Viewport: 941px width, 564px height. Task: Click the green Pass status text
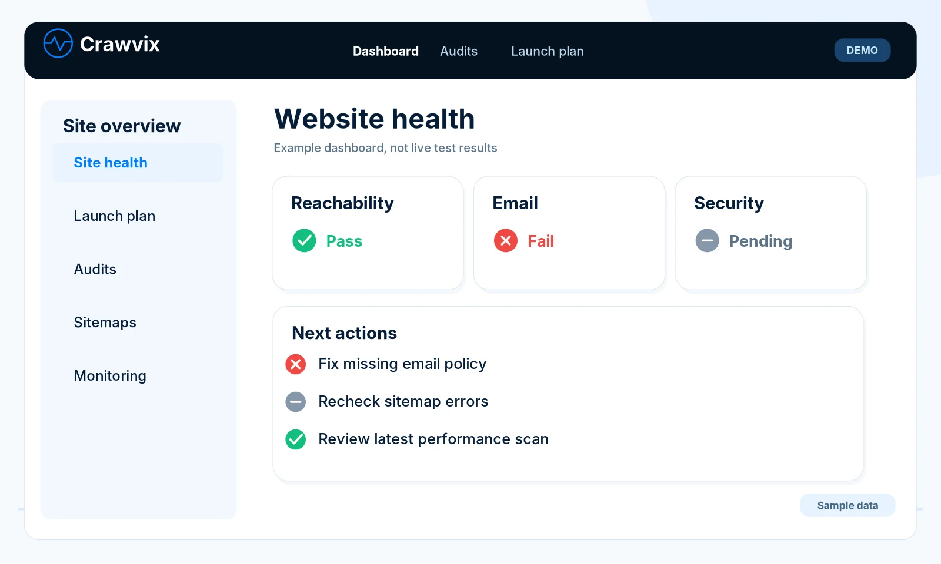344,241
